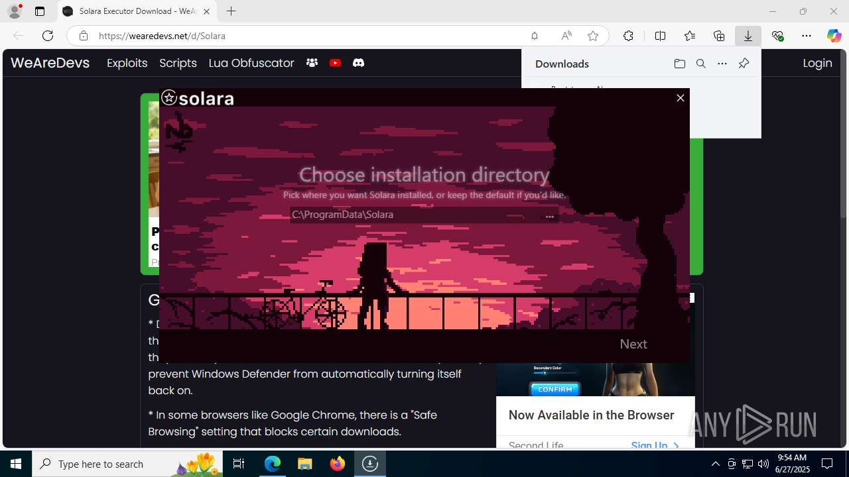Open more options in Downloads panel
This screenshot has height=477, width=849.
click(x=722, y=64)
